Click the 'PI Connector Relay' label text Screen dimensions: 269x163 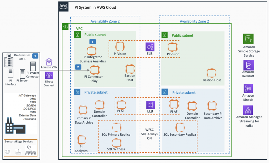(x=94, y=79)
